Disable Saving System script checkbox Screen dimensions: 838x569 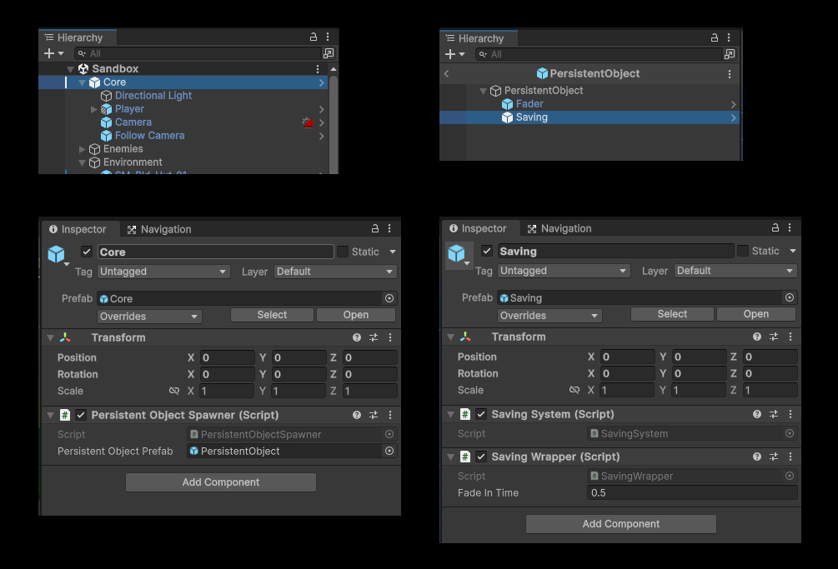481,414
